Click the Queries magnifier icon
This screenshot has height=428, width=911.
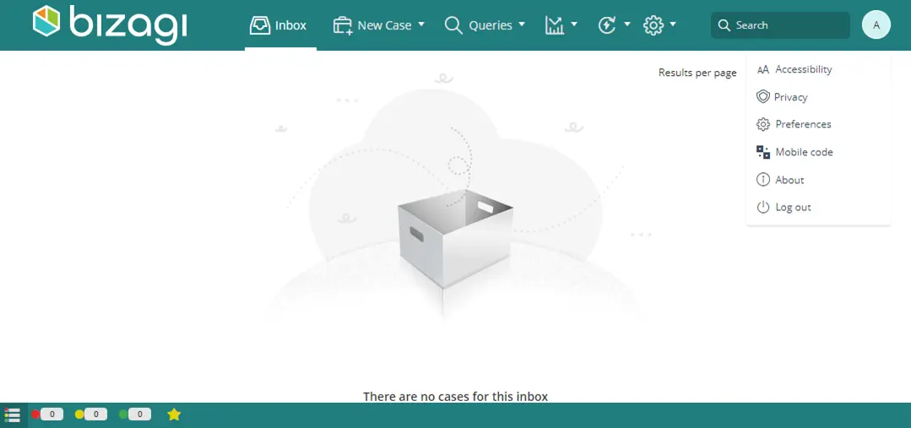tap(453, 25)
